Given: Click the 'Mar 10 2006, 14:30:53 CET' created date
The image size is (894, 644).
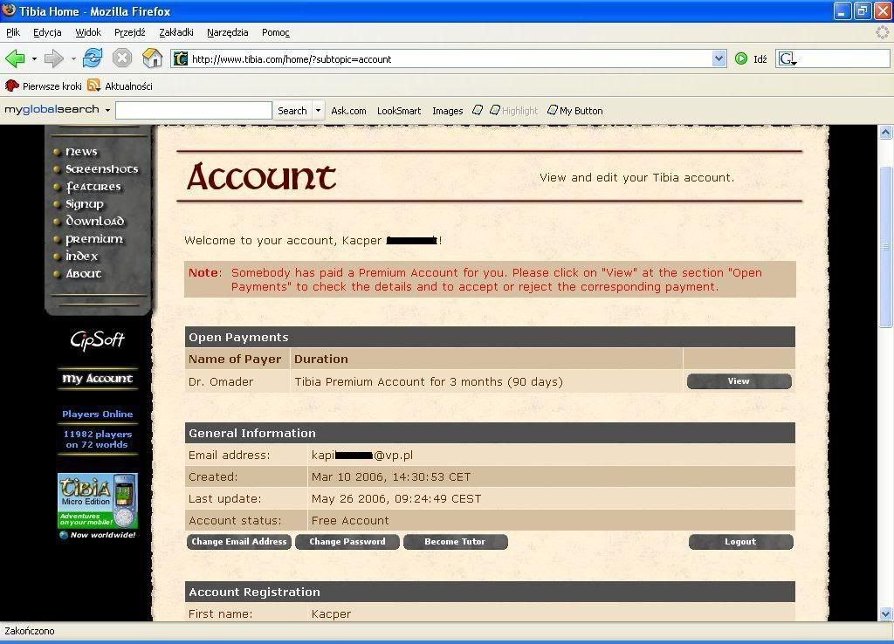Looking at the screenshot, I should click(391, 477).
